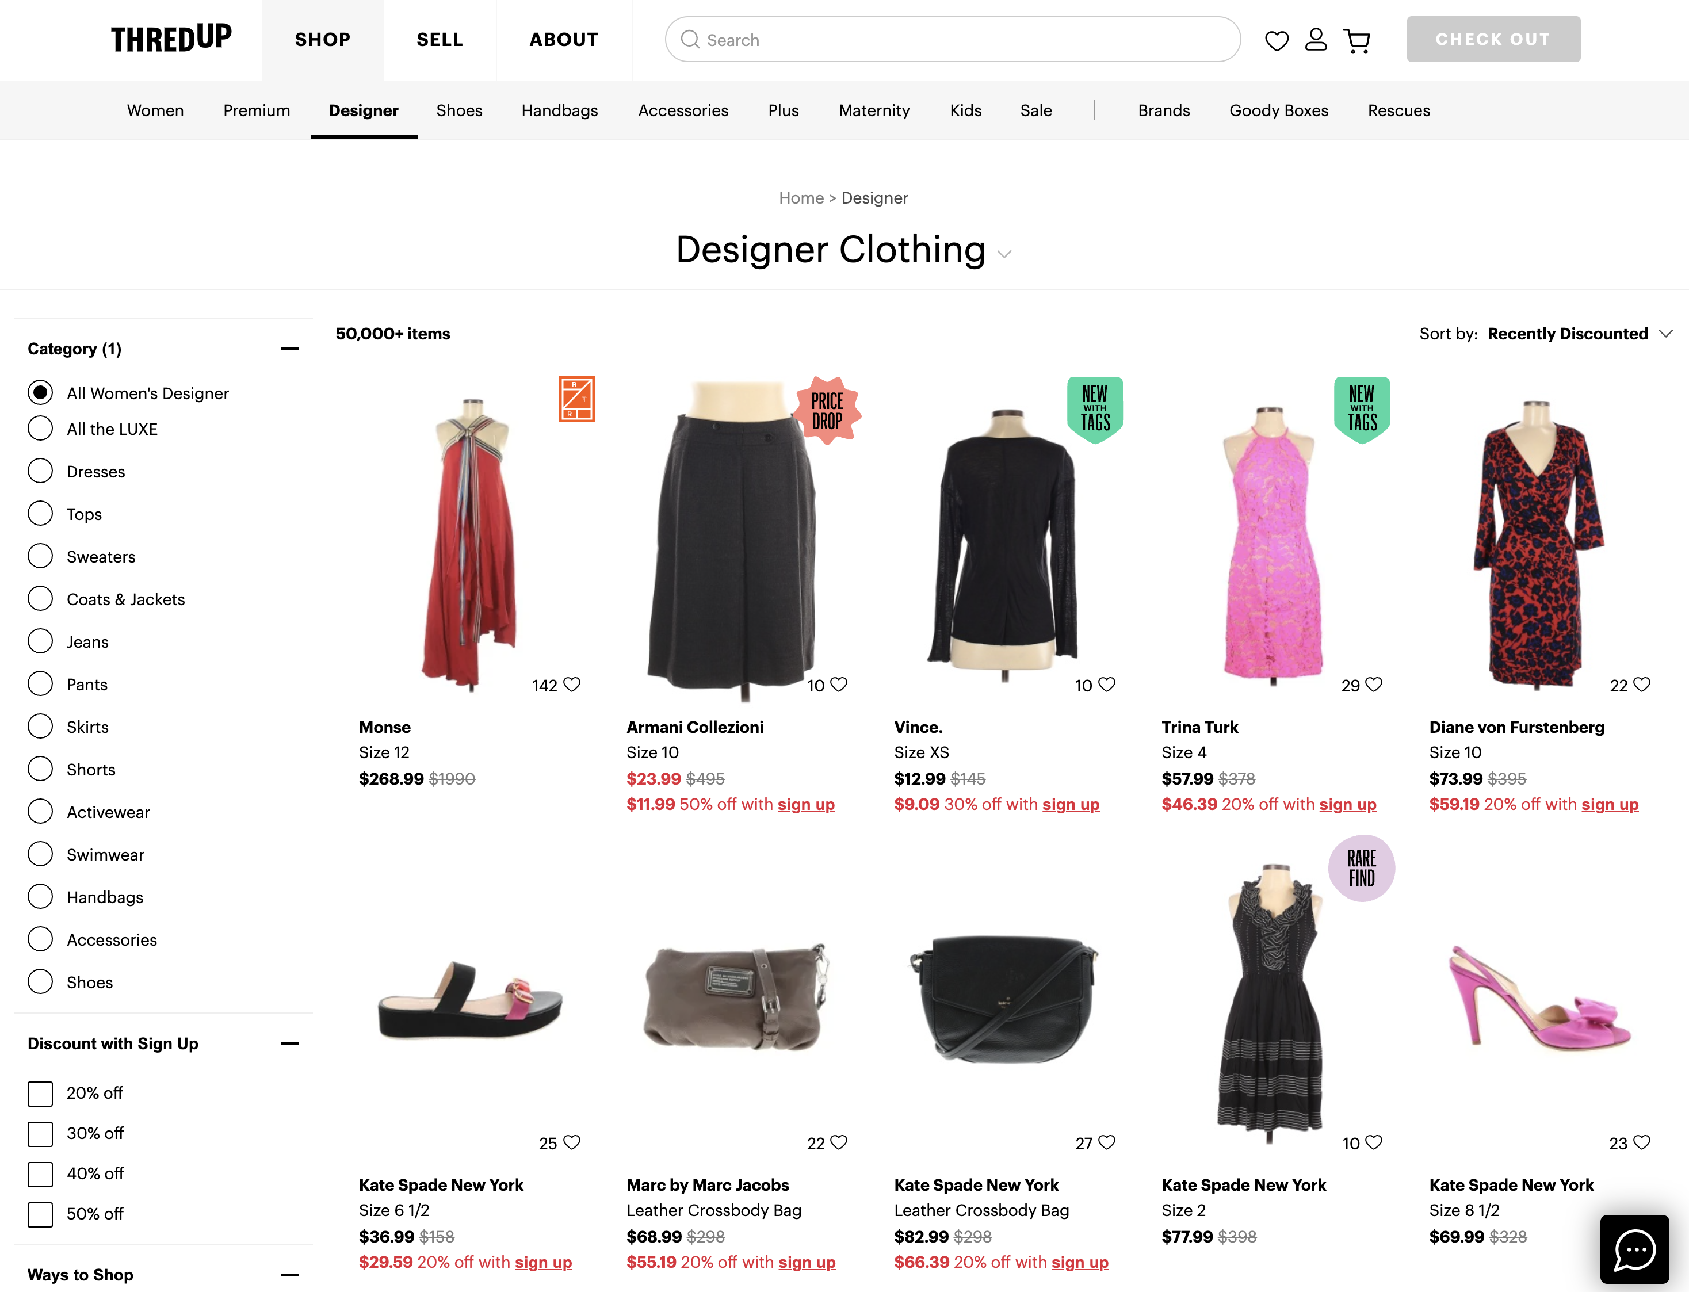Click New With Tags badge on Trina Turk
1689x1292 pixels.
1362,410
